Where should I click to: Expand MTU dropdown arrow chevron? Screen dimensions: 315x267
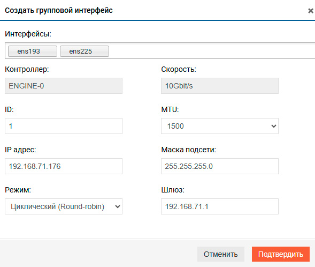coord(274,126)
